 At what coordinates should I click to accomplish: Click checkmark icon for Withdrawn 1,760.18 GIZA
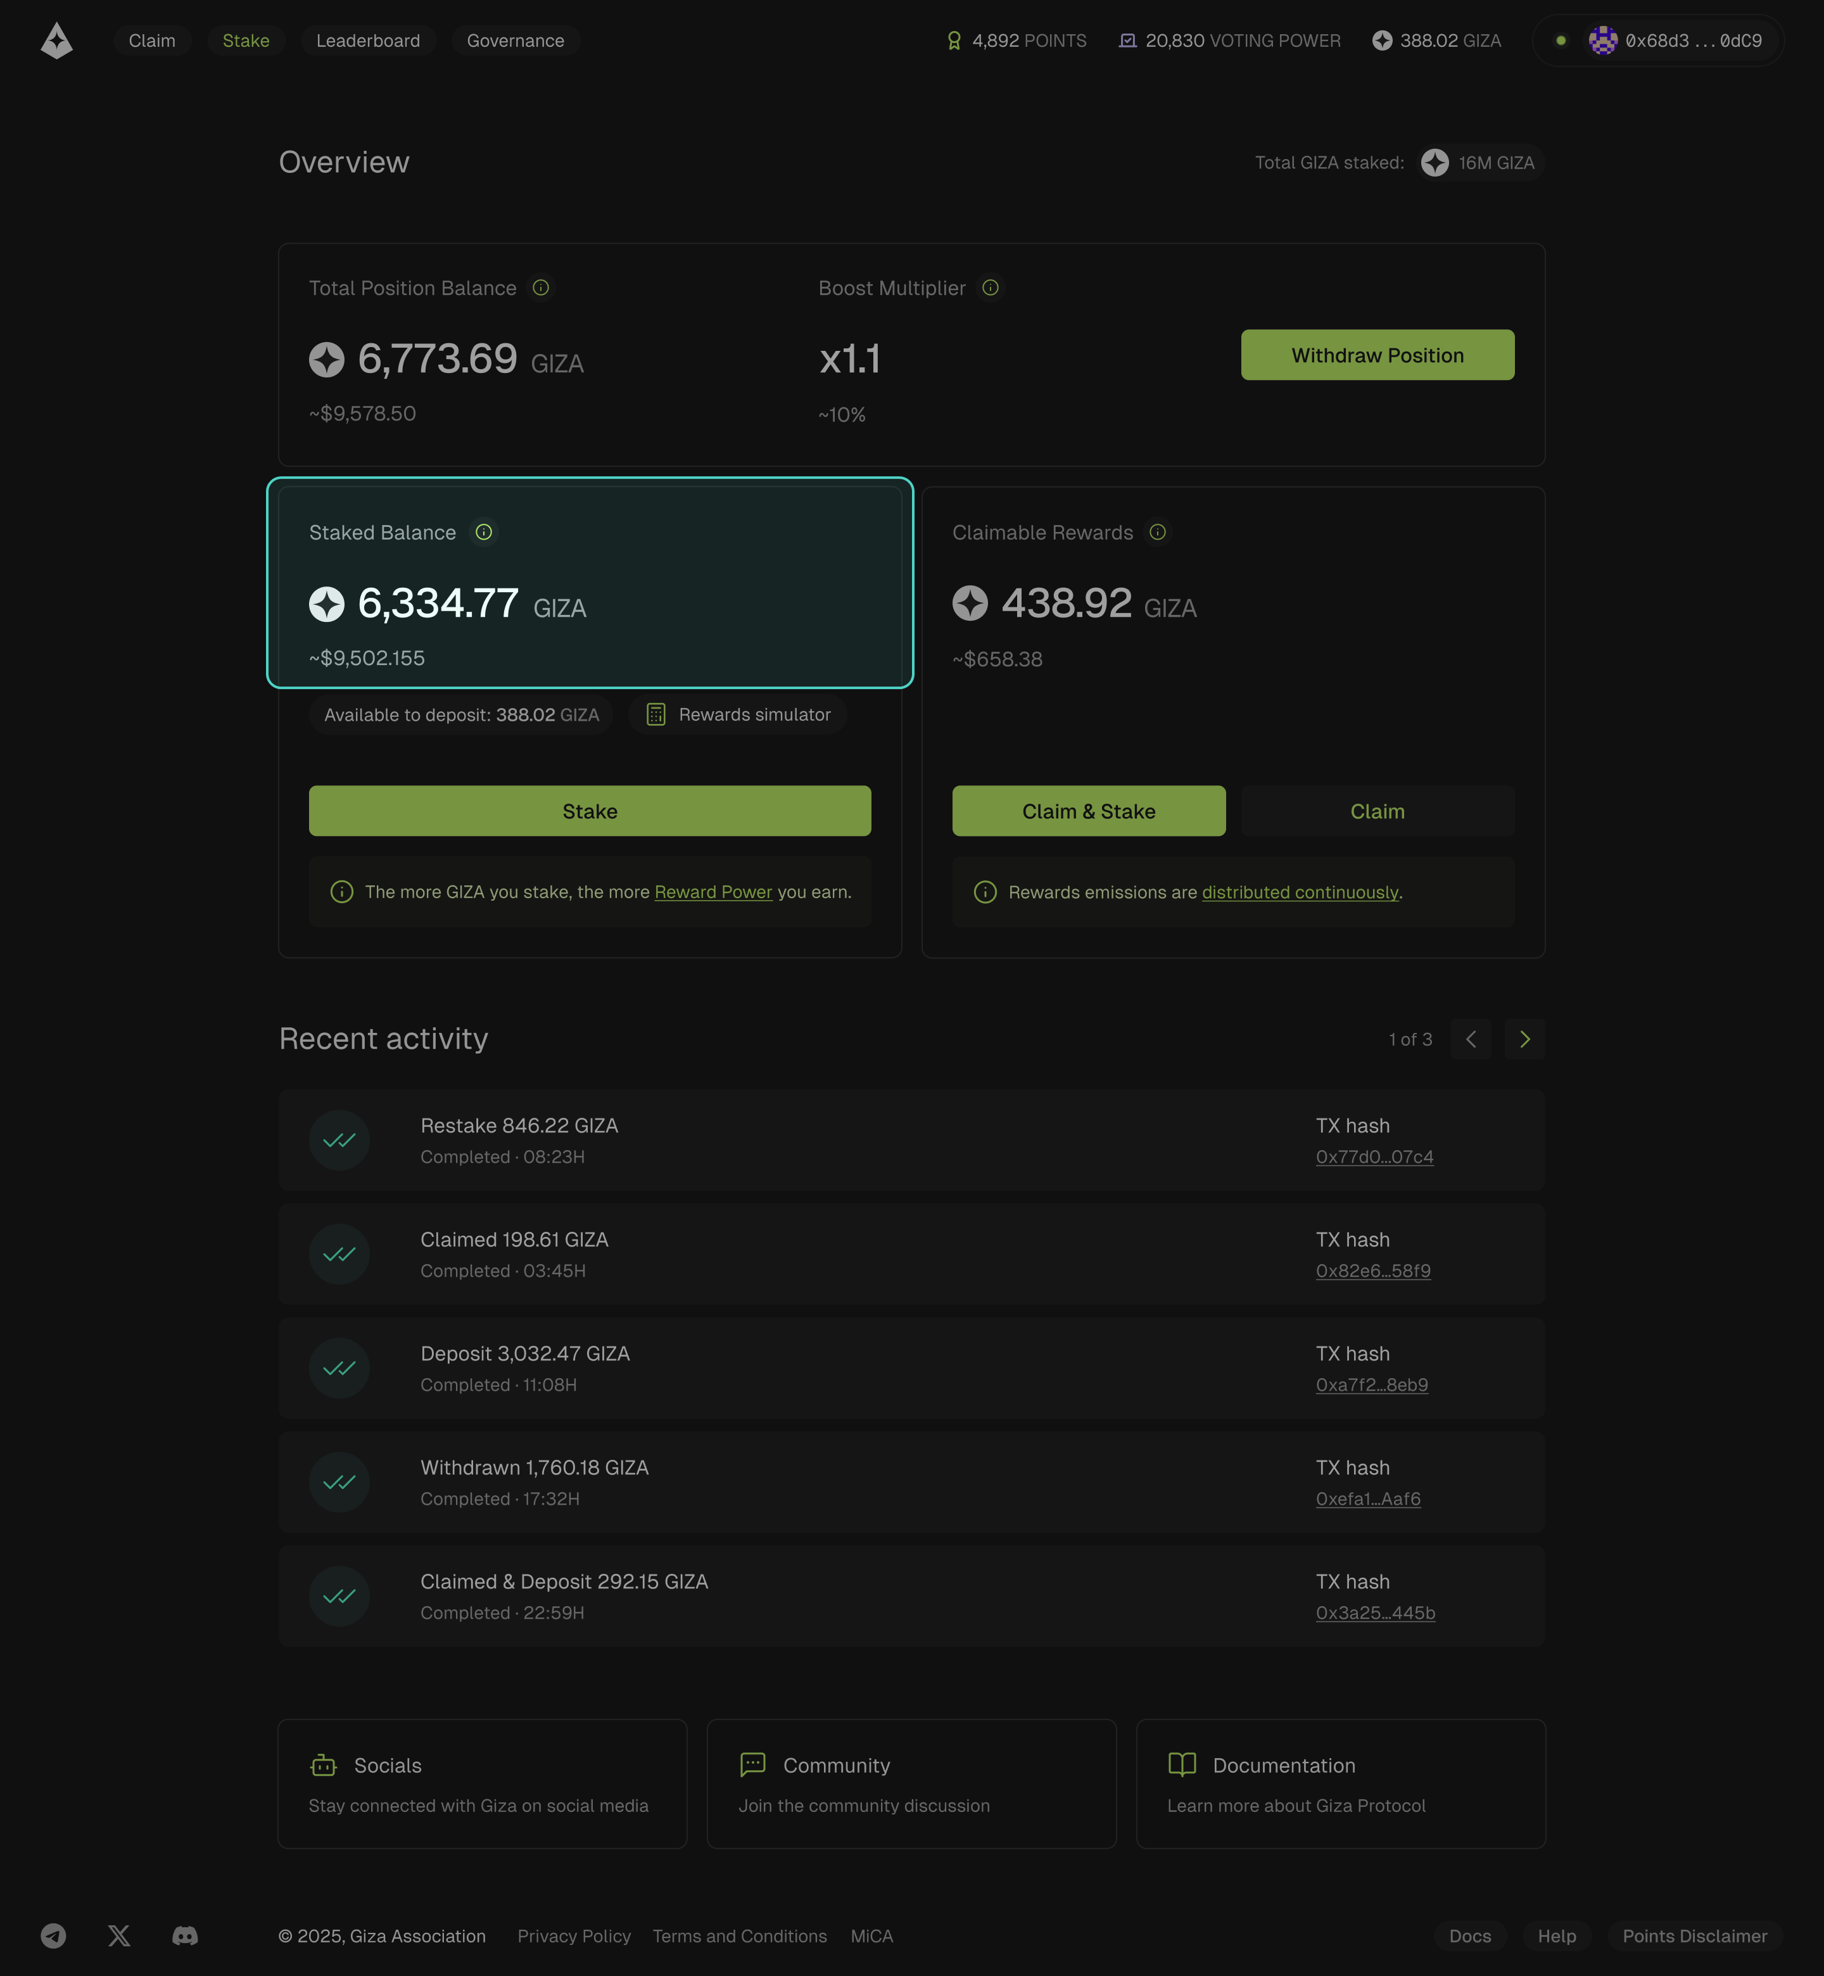point(339,1483)
